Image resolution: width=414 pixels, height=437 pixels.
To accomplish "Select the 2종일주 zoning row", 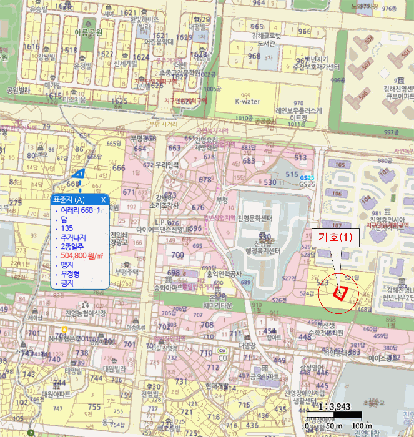I will [x=72, y=247].
